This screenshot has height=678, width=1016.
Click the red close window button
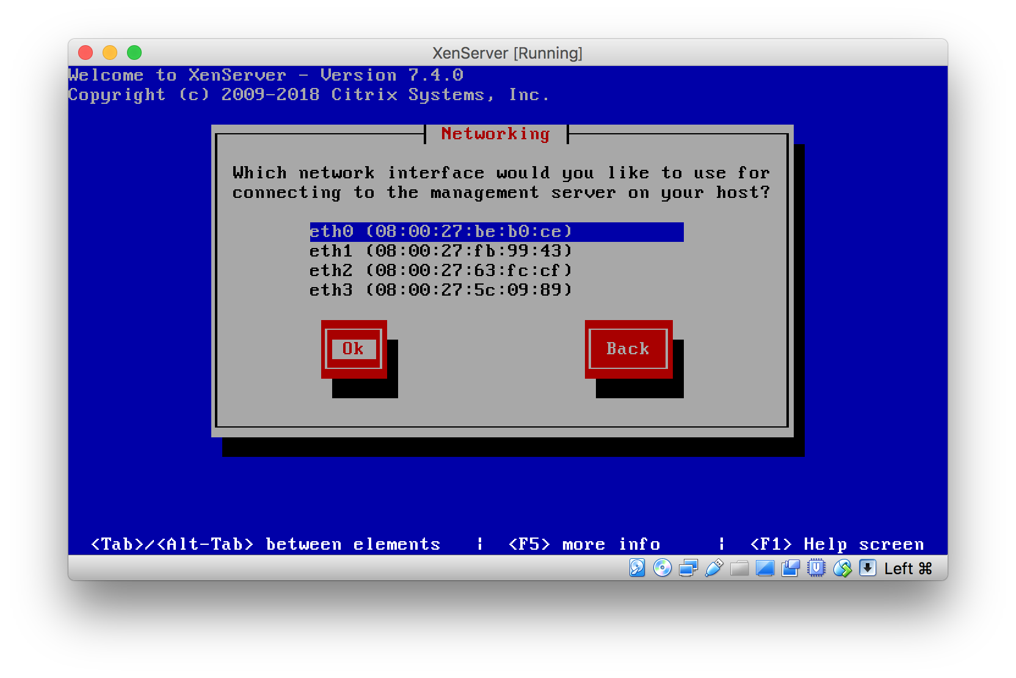click(85, 53)
